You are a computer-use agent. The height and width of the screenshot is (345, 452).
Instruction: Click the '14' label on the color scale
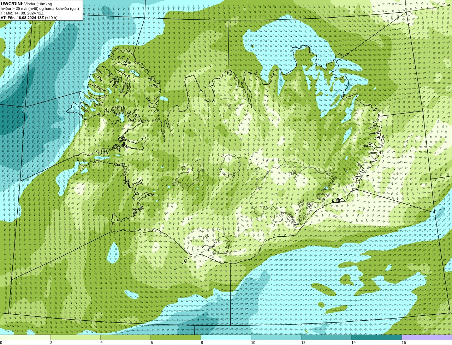coord(353,343)
